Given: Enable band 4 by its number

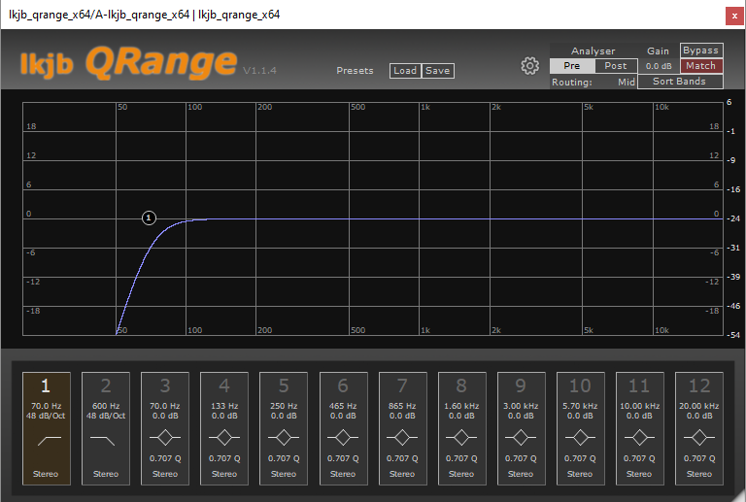Looking at the screenshot, I should (x=224, y=385).
